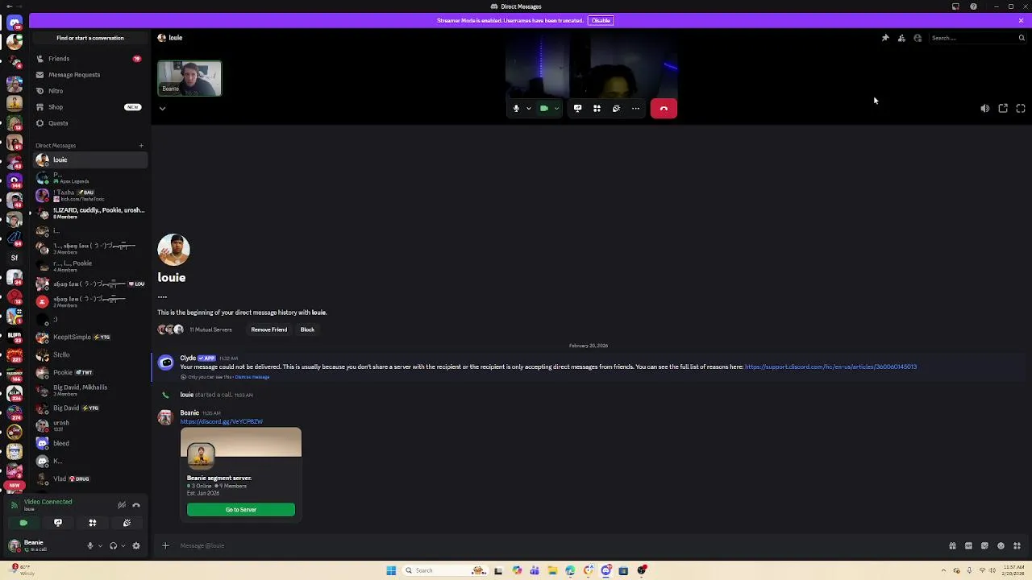Dismiss Clyde's message link

[x=252, y=377]
